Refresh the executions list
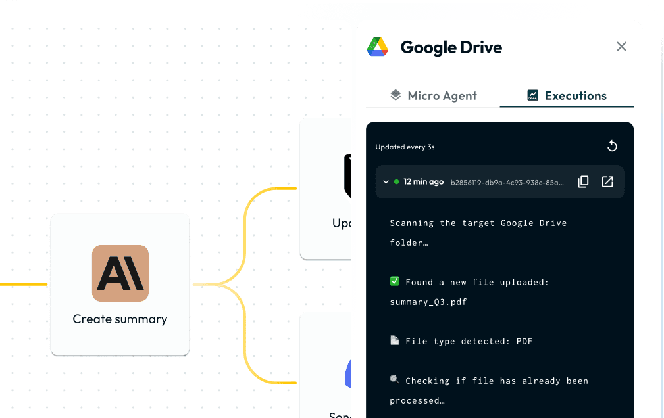664x418 pixels. pos(612,146)
